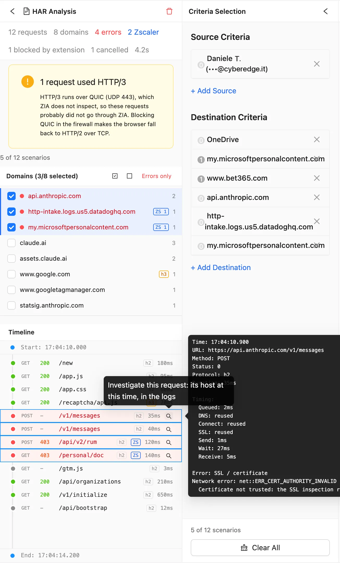The height and width of the screenshot is (563, 340).
Task: Click the '4 errors' summary stat
Action: tap(108, 32)
